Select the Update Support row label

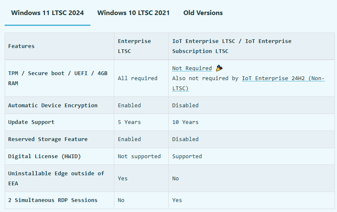31,122
